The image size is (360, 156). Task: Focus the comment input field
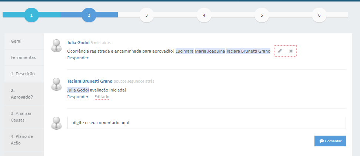(206, 123)
